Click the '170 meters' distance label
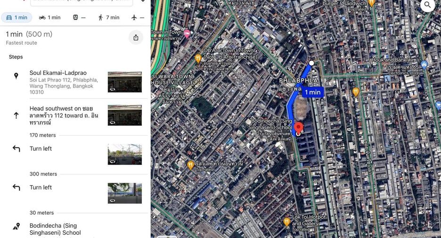 point(43,135)
